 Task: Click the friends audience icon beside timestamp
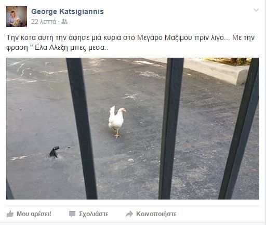(x=64, y=22)
